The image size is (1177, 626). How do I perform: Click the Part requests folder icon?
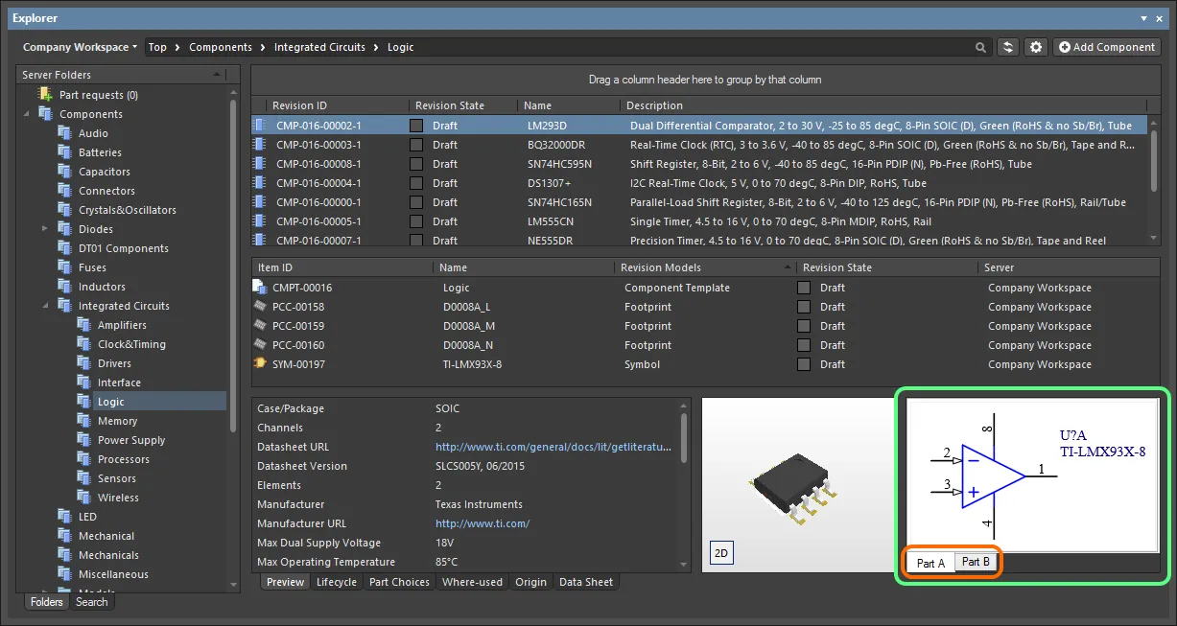[x=45, y=95]
